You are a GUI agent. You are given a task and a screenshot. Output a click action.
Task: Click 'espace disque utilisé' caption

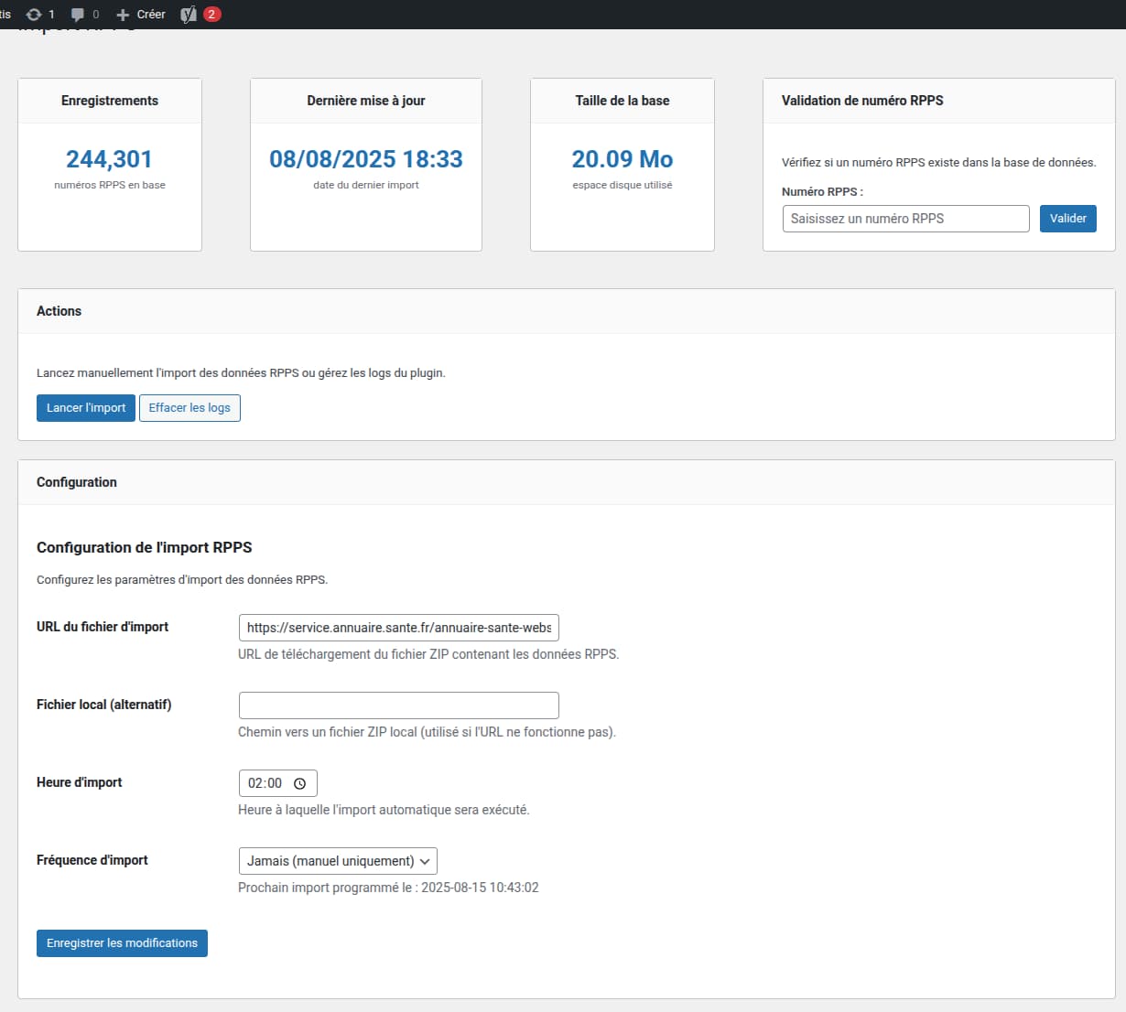coord(623,185)
